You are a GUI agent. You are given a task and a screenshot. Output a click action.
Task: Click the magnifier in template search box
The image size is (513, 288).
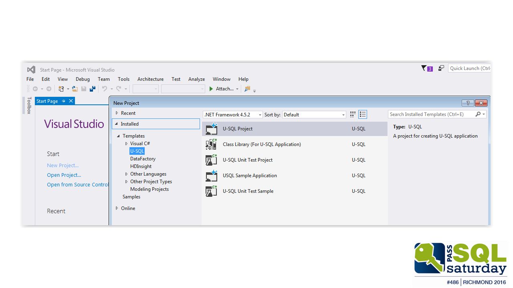pyautogui.click(x=478, y=114)
